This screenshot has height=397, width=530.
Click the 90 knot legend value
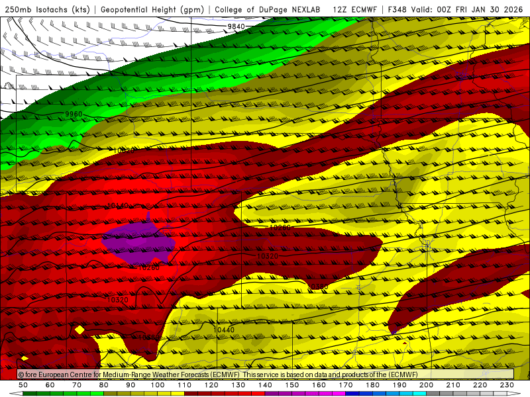pos(131,385)
